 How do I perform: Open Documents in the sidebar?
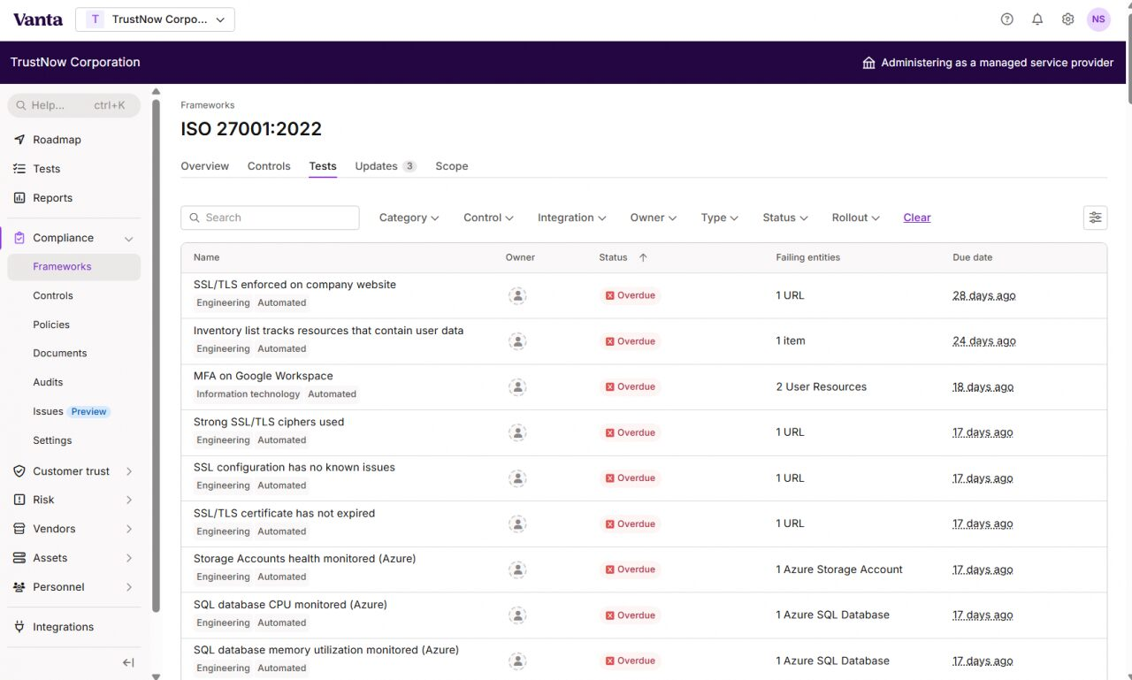click(60, 353)
